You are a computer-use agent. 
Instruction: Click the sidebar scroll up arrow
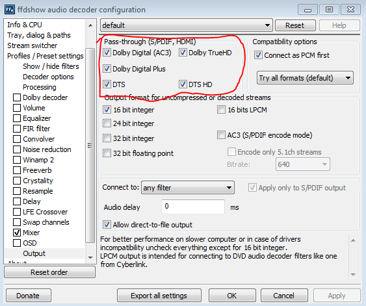90,25
